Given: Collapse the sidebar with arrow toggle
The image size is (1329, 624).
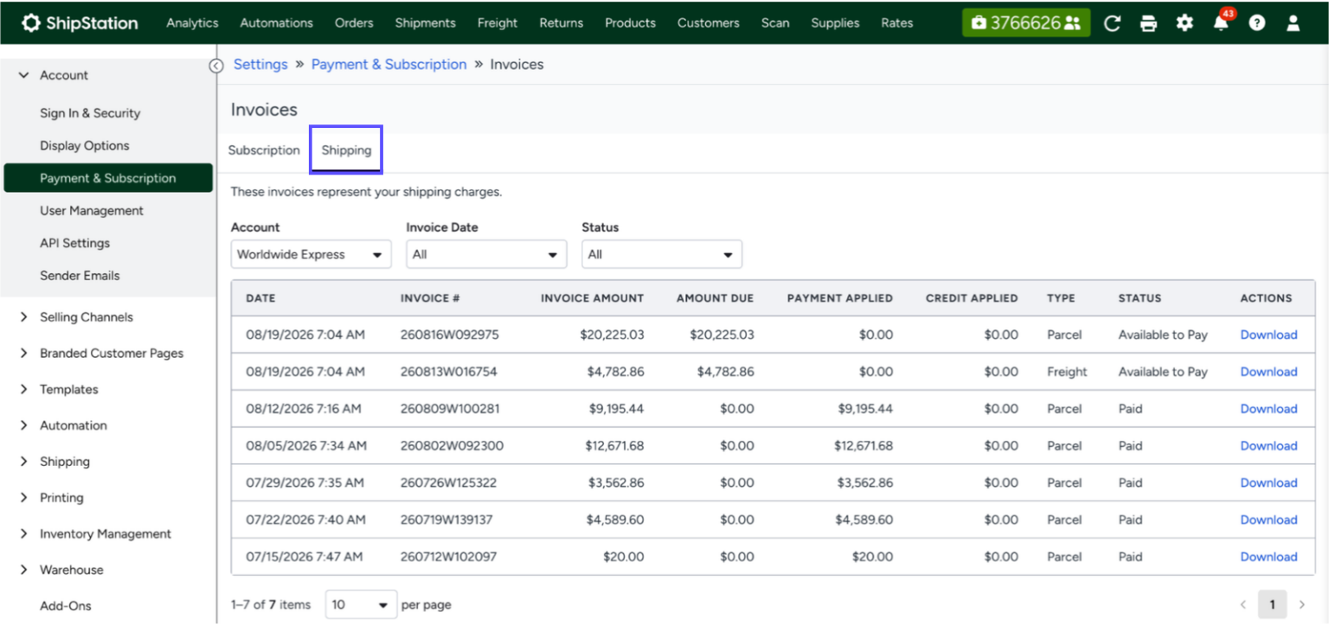Looking at the screenshot, I should pos(216,66).
